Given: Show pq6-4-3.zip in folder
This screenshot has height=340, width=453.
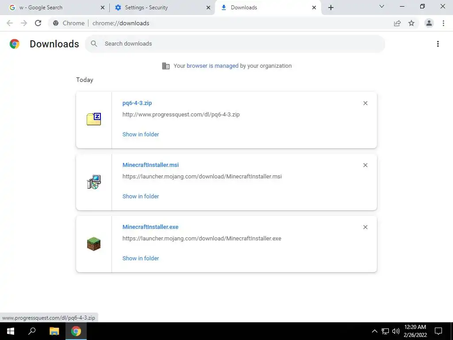Looking at the screenshot, I should [x=141, y=135].
